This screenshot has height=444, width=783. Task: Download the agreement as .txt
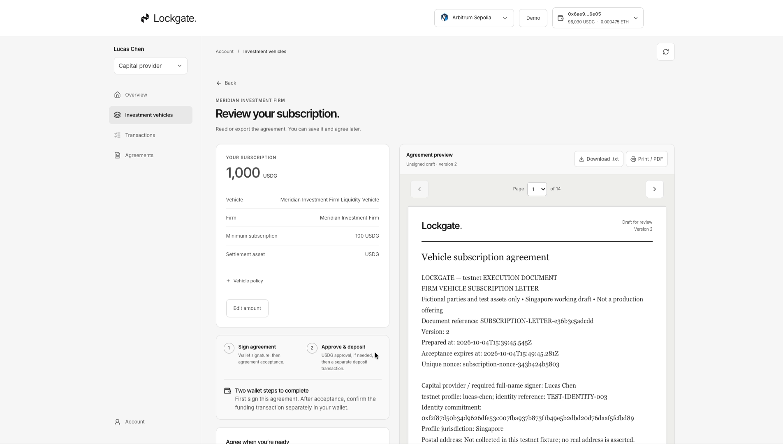598,159
